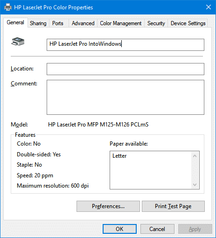Click the printer icon beside the name field

pyautogui.click(x=18, y=42)
